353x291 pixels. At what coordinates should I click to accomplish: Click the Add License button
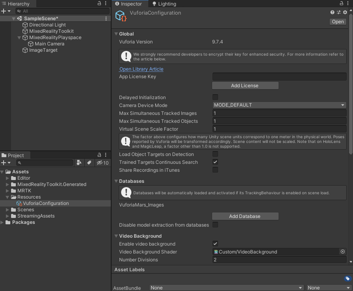click(245, 86)
